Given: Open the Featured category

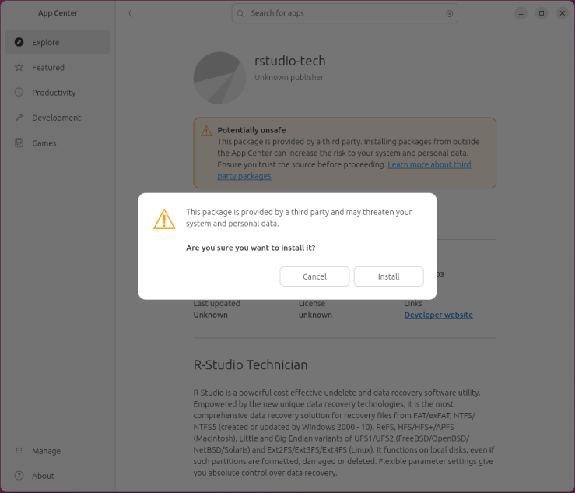Looking at the screenshot, I should [58, 68].
